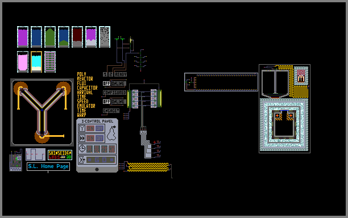This screenshot has width=348, height=218.
Task: Click the Shinseiden Labs logo badge
Action: [x=60, y=155]
